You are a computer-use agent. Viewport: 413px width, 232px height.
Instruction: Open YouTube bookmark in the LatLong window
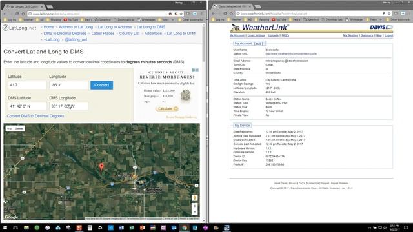[71, 20]
